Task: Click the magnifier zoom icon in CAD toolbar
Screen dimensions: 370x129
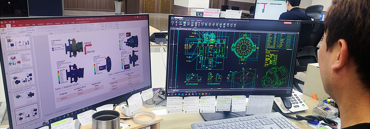Action: (x=173, y=23)
